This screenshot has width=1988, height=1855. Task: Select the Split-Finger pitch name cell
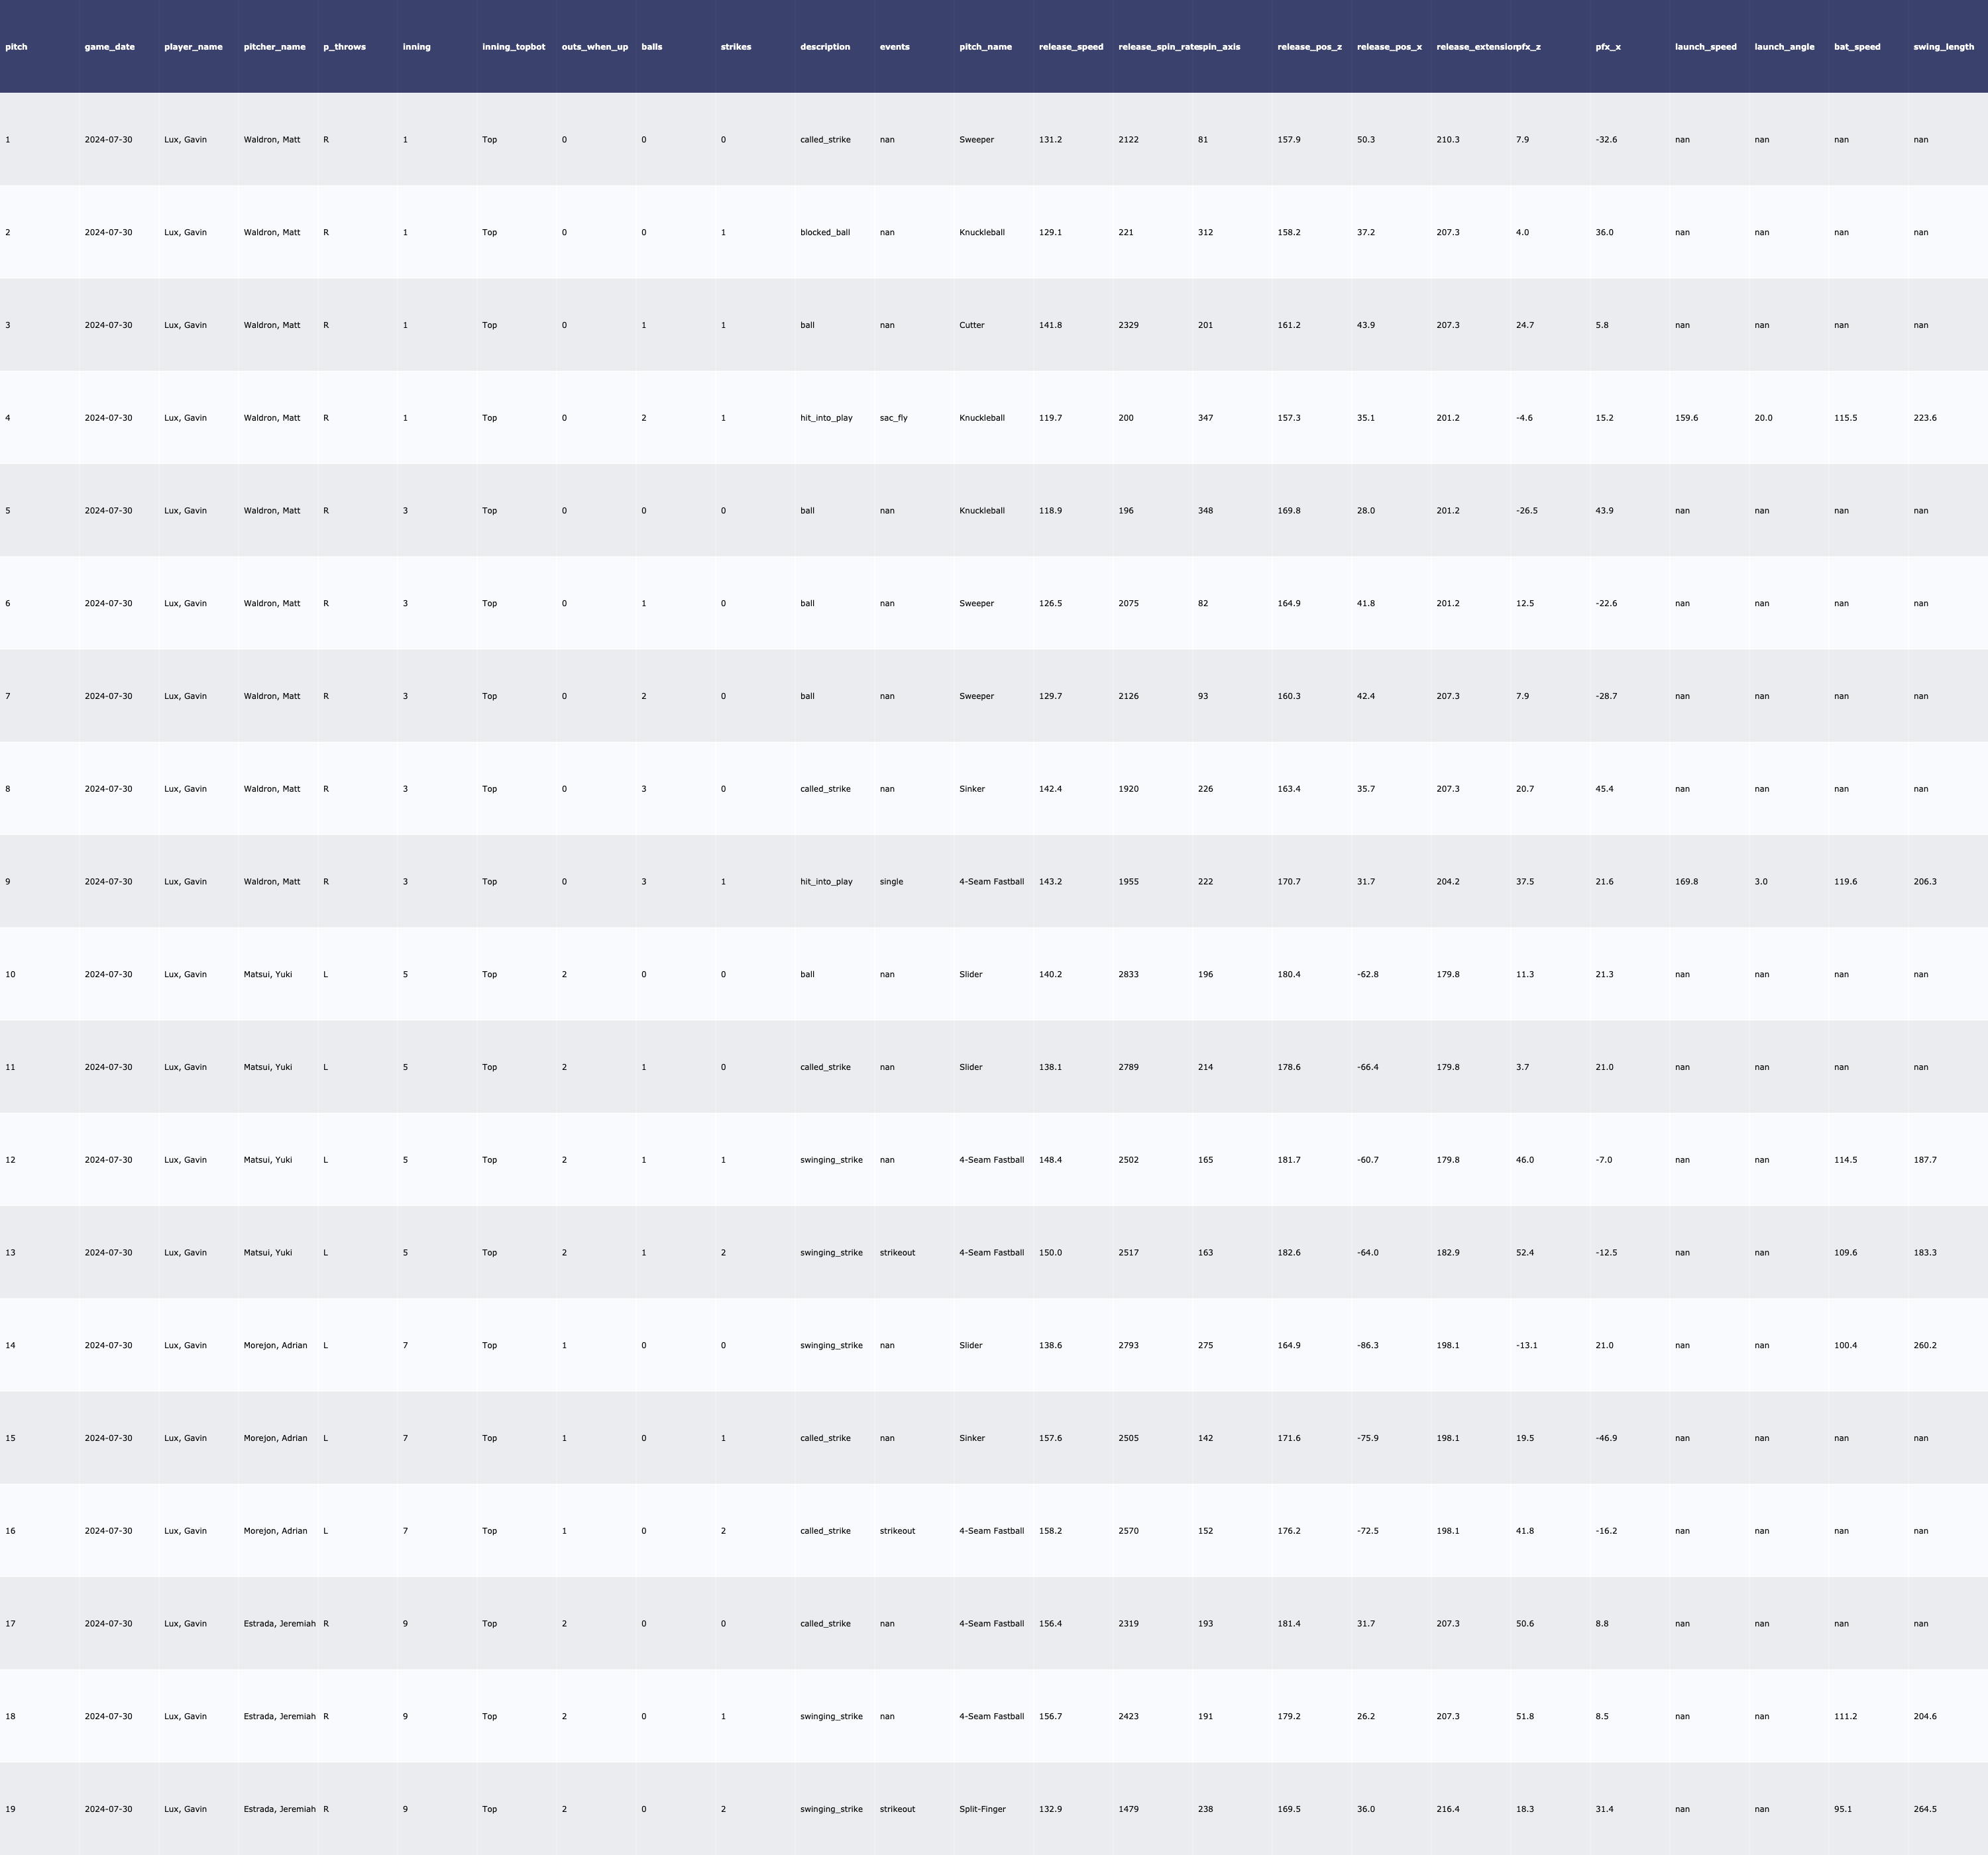click(x=982, y=1809)
